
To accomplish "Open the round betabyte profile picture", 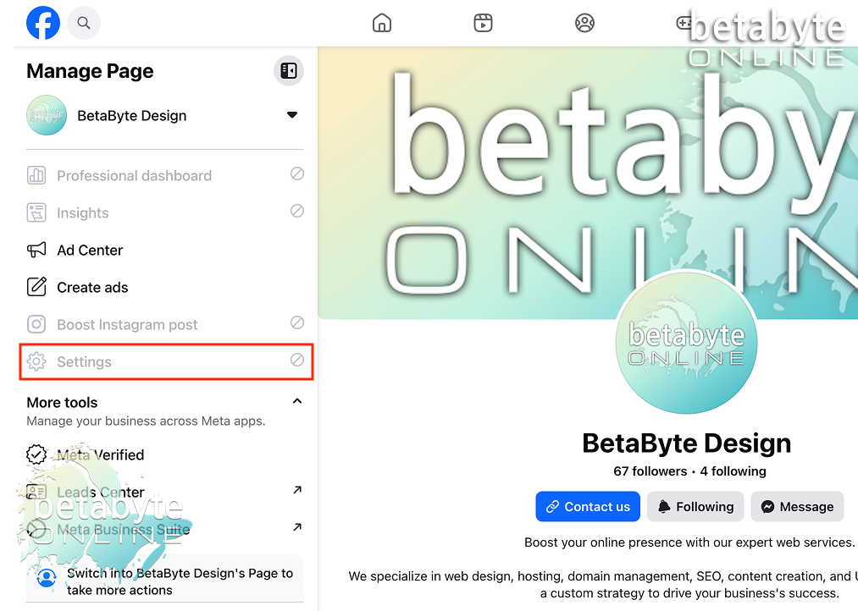I will tap(686, 344).
